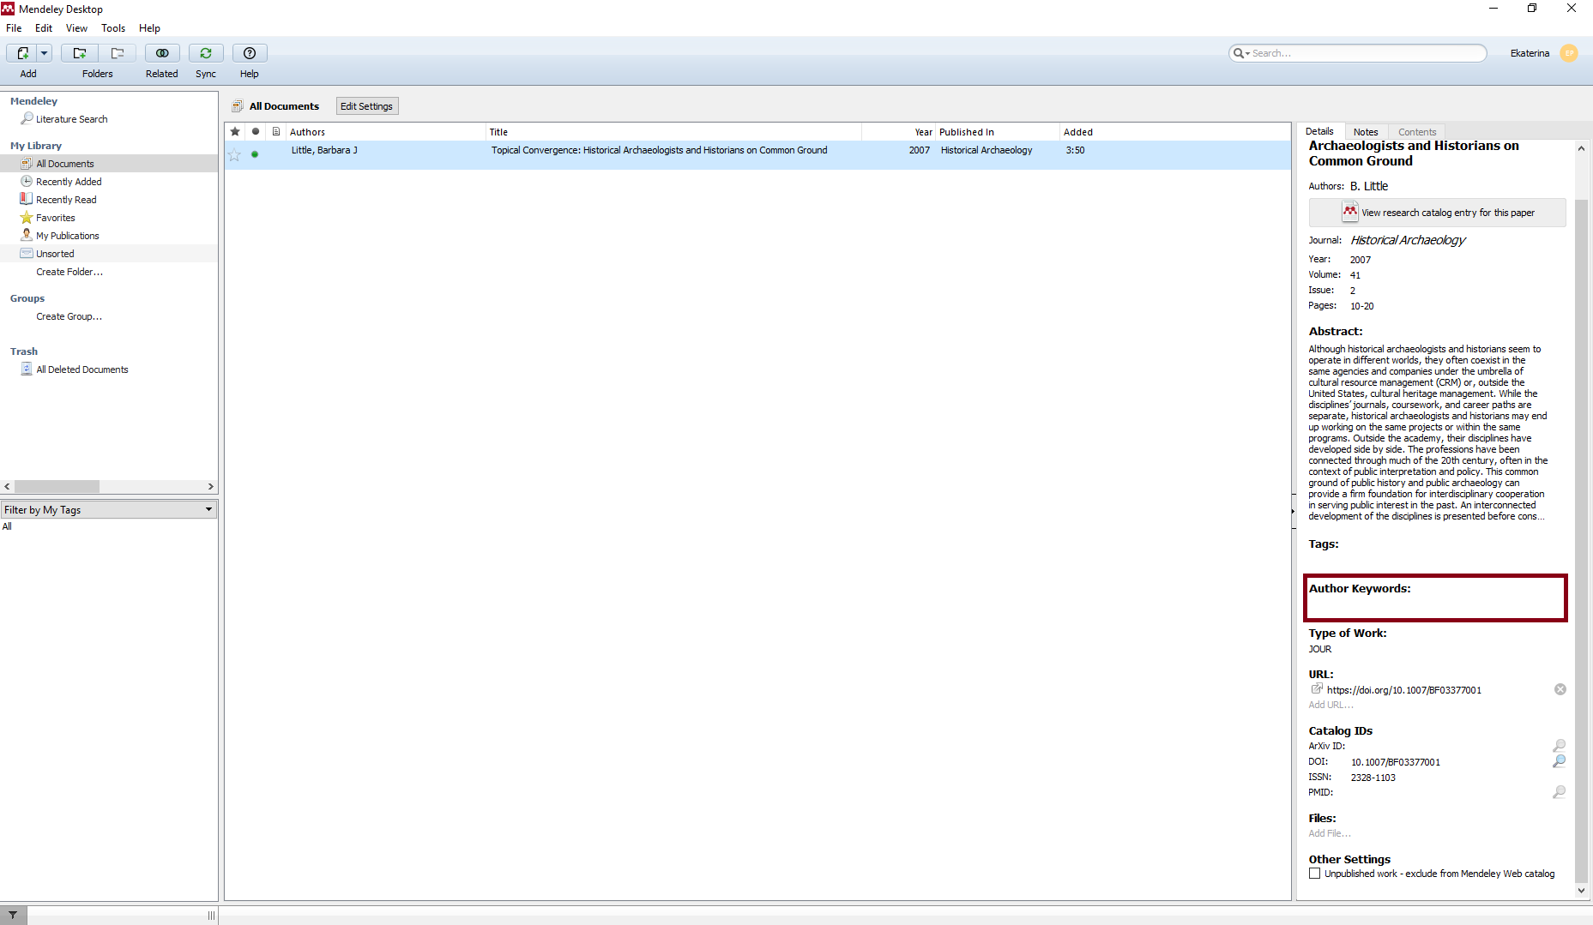Select Recently Read in the sidebar
The image size is (1593, 925).
[66, 200]
